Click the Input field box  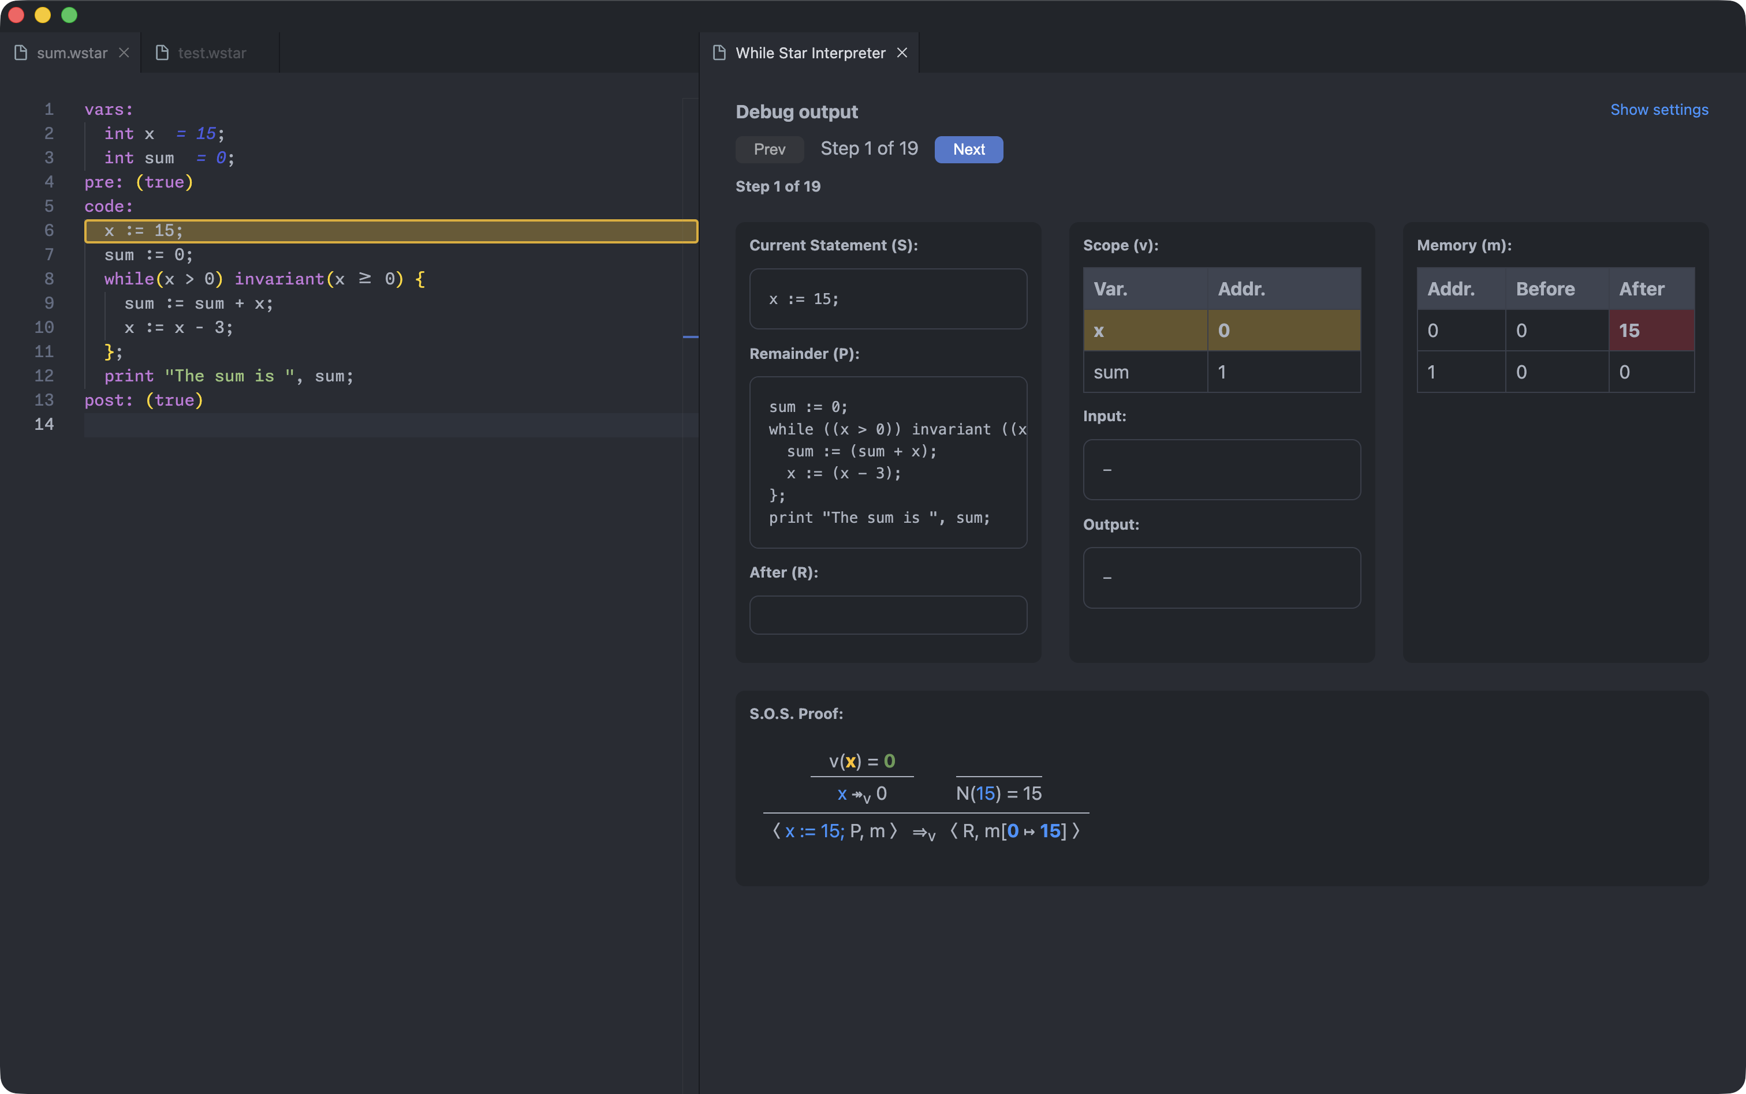click(1221, 470)
